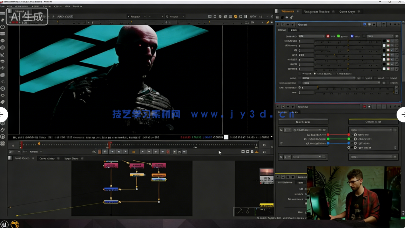Open the Node Graph tab
Screen dimensions: 405x228
22,158
